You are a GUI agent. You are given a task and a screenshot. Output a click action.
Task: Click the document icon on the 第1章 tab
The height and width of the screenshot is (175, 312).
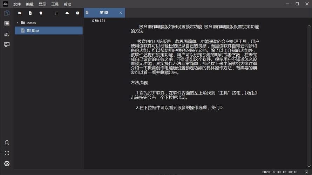point(87,12)
